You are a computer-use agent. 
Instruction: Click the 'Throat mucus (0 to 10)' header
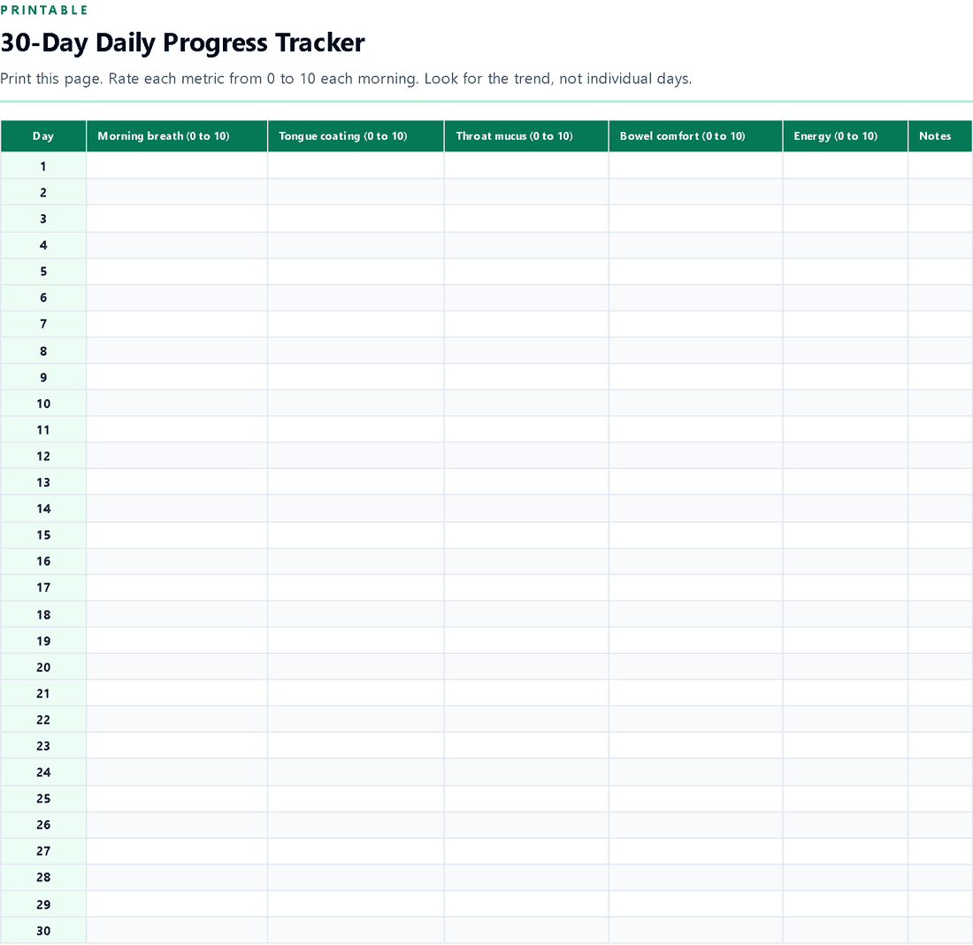[526, 136]
